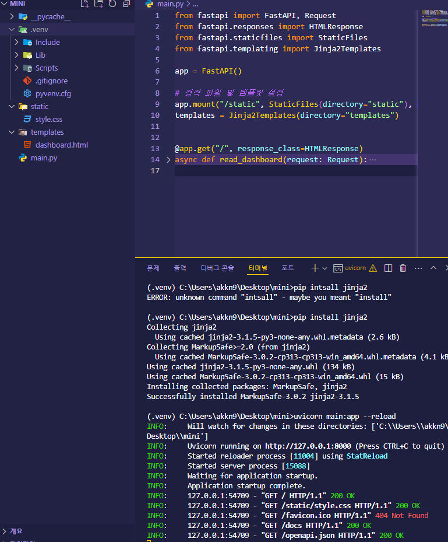448x542 pixels.
Task: Click the Korean comment on line 8
Action: tap(229, 93)
